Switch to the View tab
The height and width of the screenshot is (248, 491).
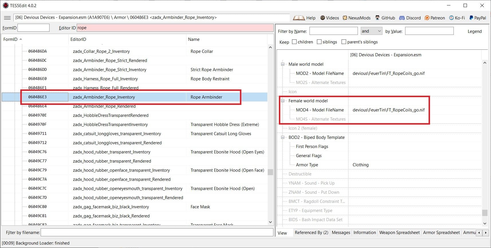(282, 233)
